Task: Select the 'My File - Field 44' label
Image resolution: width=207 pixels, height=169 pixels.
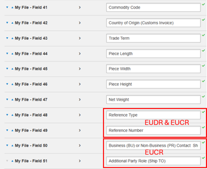Action: click(x=31, y=53)
